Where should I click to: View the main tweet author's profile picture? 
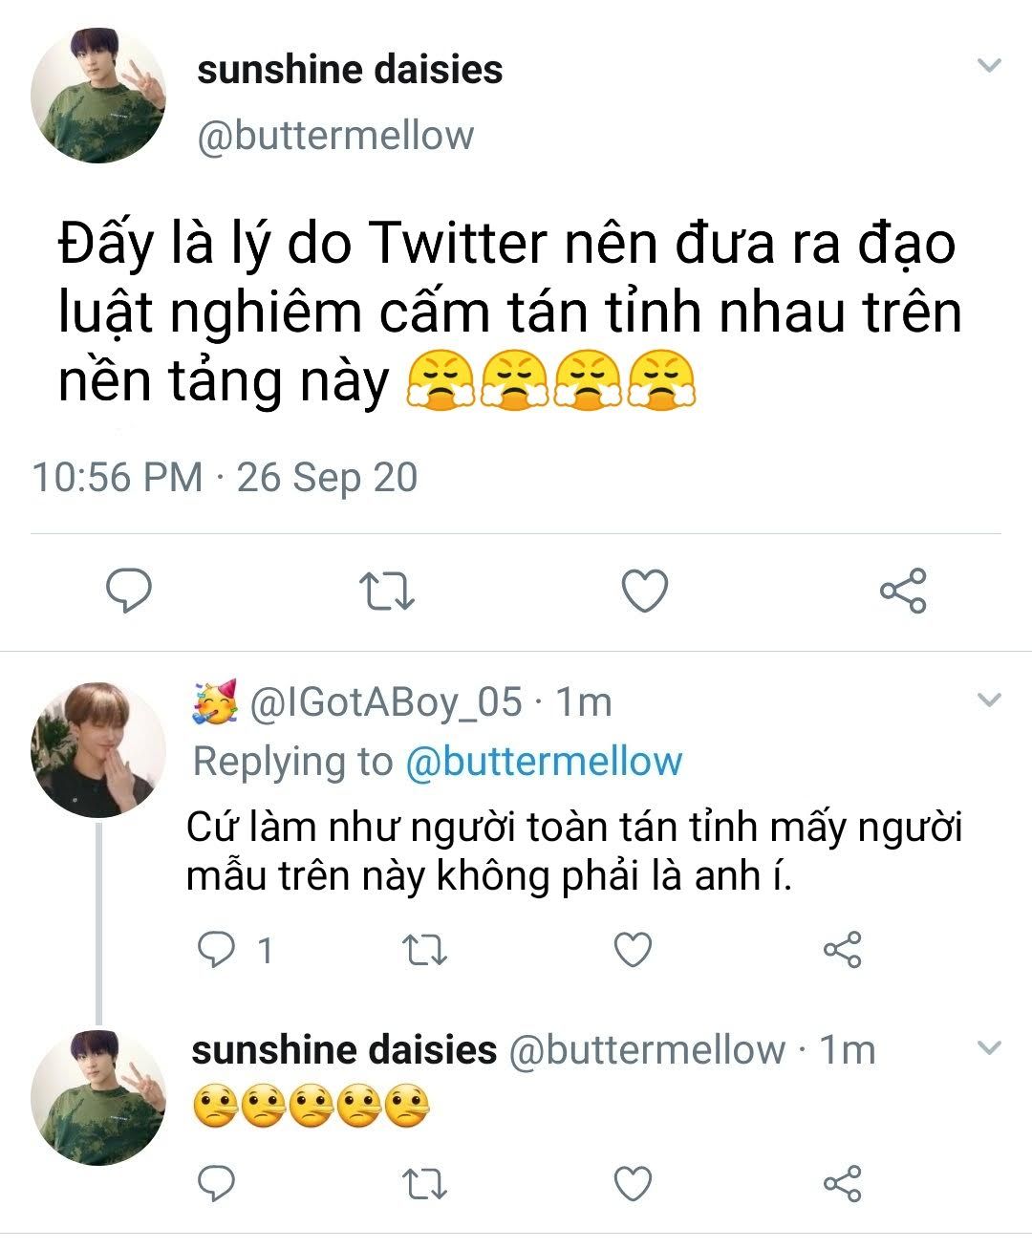click(x=97, y=96)
